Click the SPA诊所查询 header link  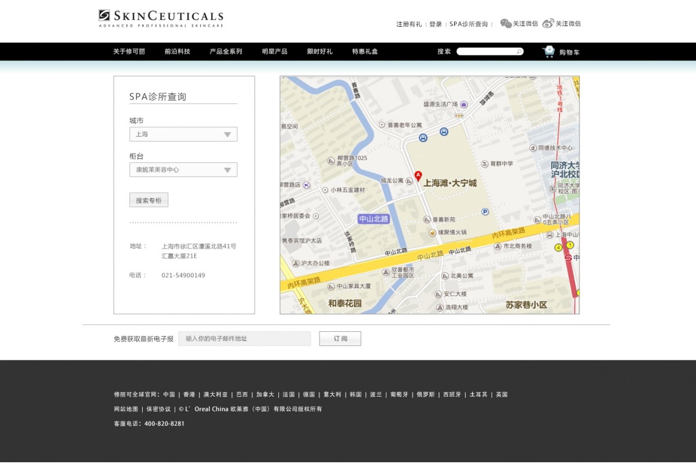pos(469,24)
